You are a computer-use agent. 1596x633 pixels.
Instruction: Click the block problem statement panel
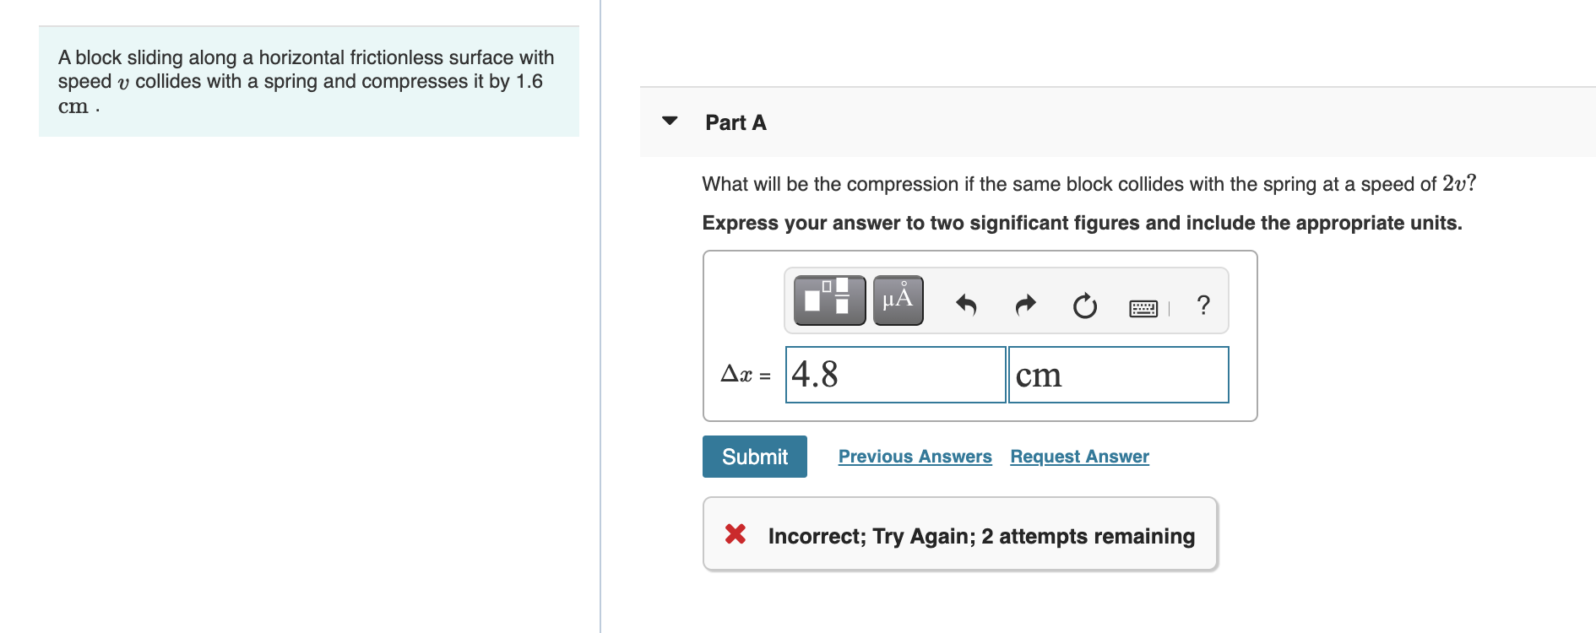(308, 82)
